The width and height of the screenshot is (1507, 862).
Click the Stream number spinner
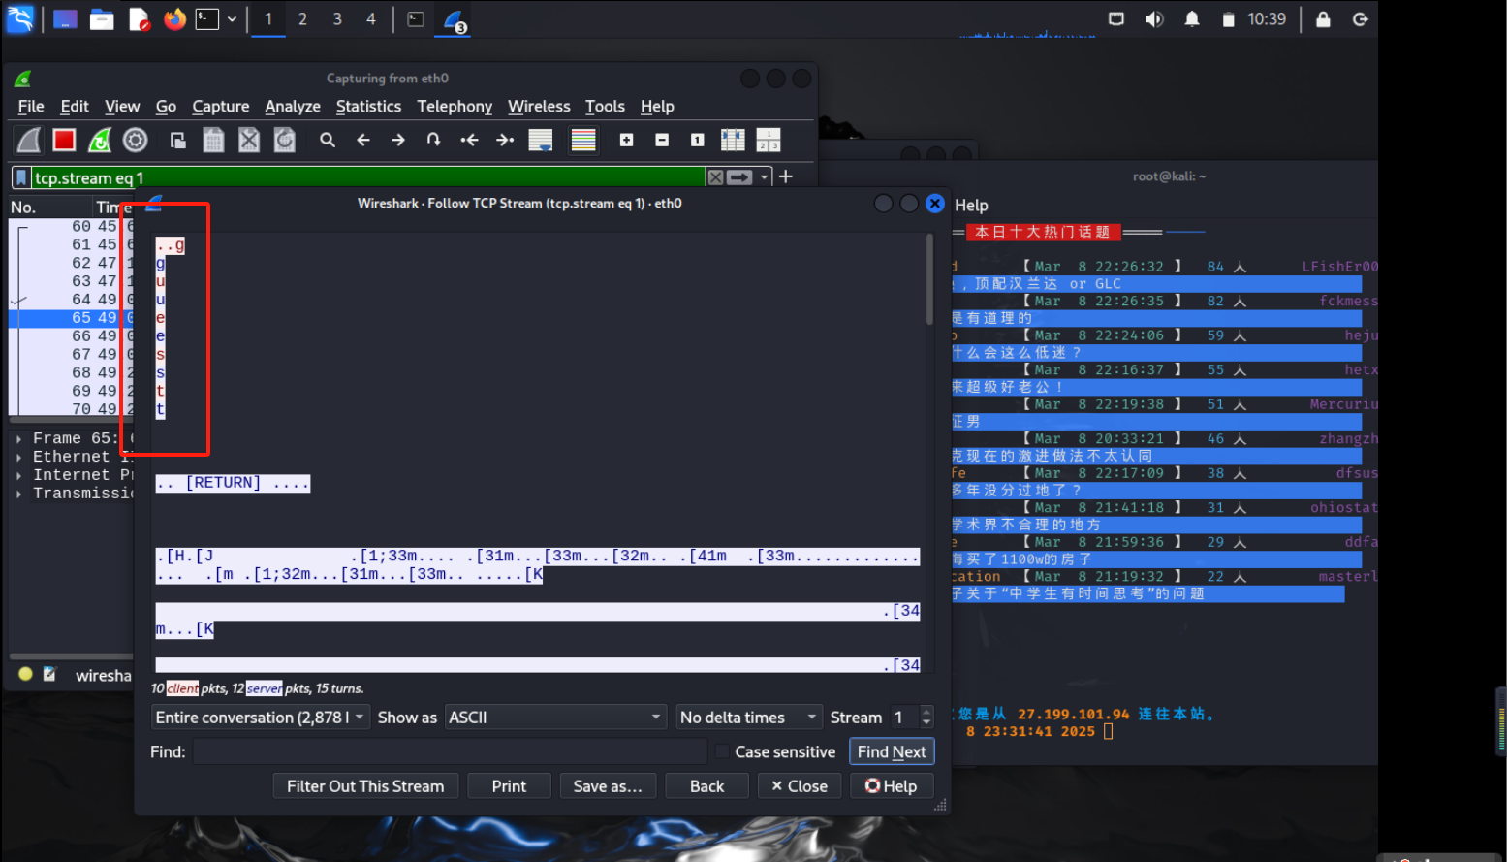(912, 718)
